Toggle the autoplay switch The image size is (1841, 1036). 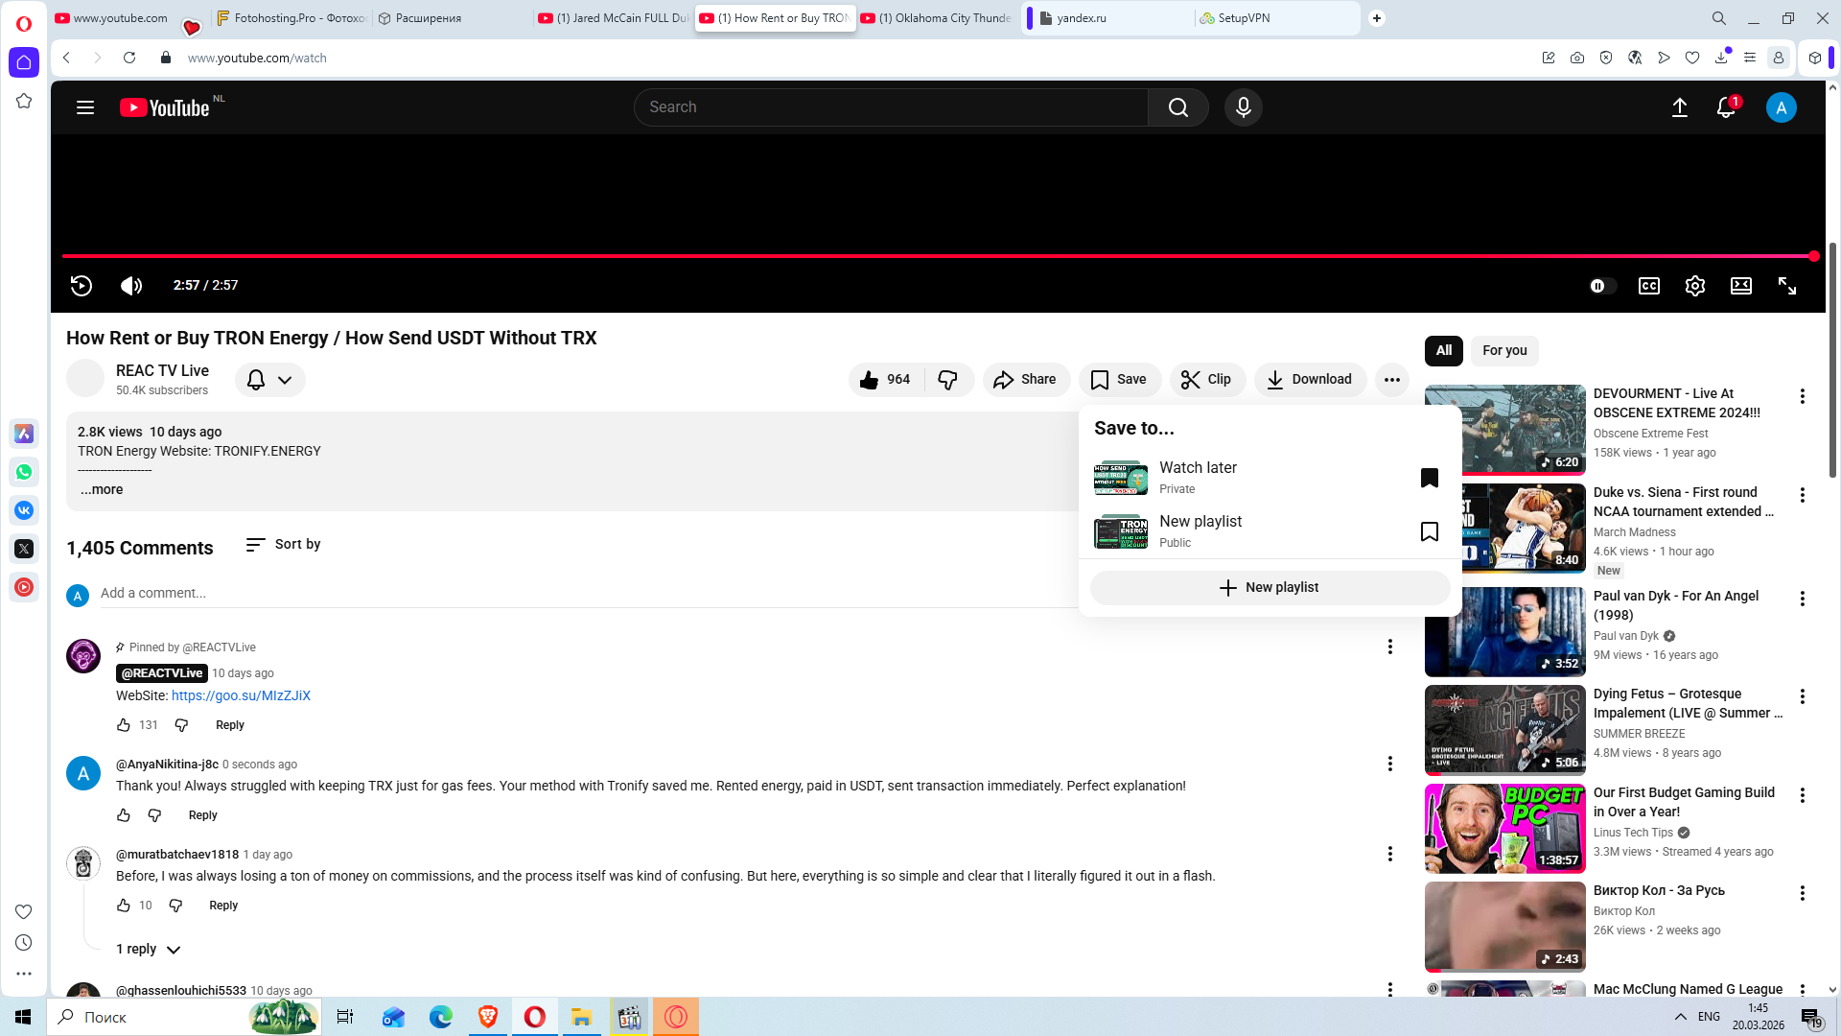[x=1601, y=286]
